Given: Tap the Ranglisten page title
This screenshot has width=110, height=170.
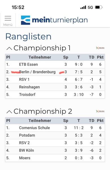Looking at the screenshot, I should [x=28, y=37].
